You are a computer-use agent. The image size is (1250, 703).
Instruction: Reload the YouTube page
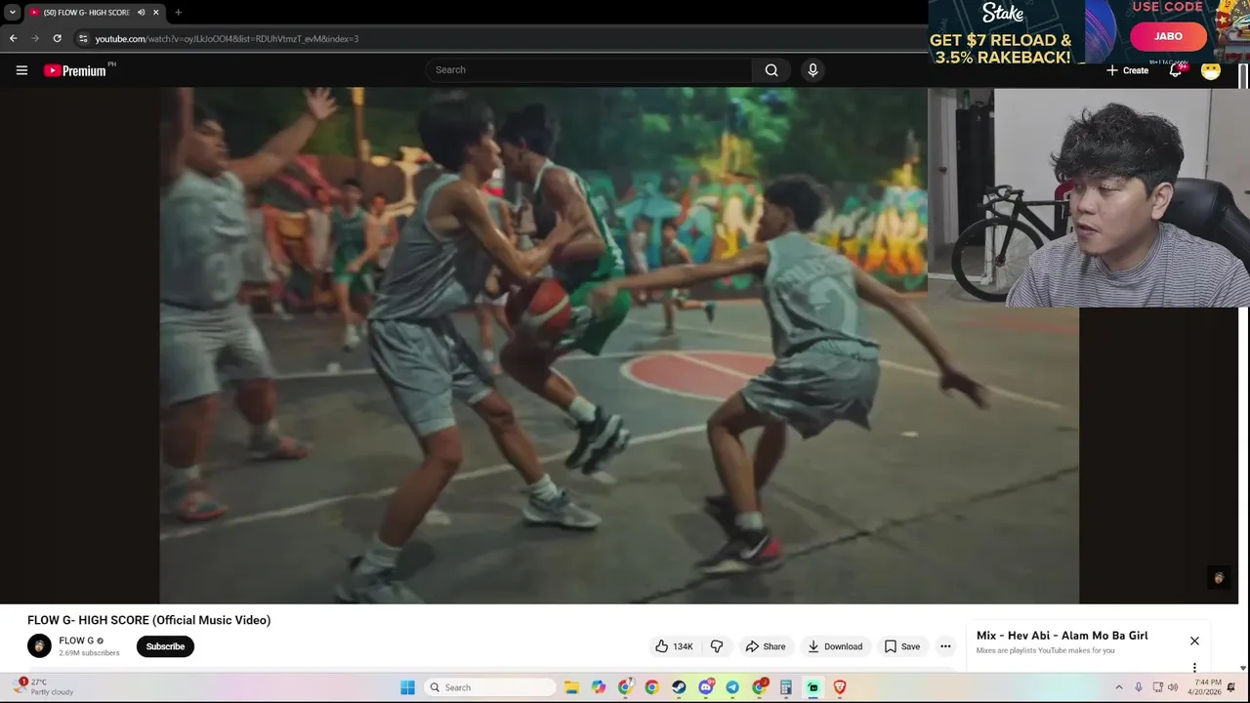pos(58,39)
